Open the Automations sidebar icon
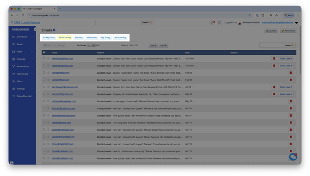 (13, 66)
